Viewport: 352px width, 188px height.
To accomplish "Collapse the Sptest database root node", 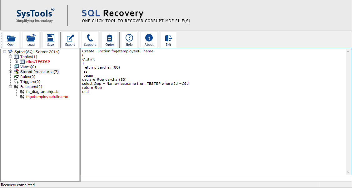I will point(4,52).
